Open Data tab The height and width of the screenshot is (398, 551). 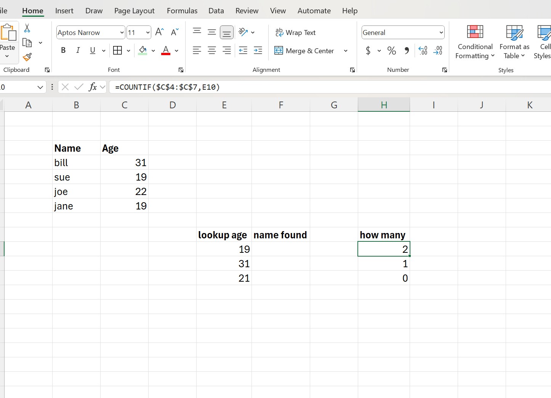pyautogui.click(x=216, y=11)
